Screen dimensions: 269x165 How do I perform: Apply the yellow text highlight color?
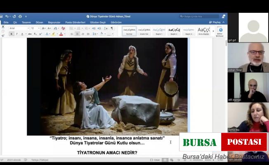tap(53, 34)
